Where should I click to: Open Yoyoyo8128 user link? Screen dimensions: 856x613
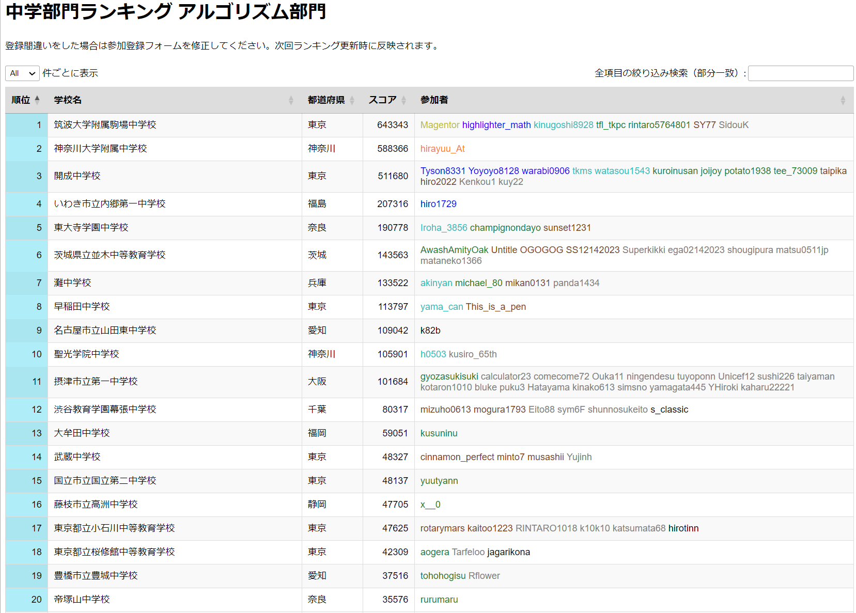click(493, 171)
